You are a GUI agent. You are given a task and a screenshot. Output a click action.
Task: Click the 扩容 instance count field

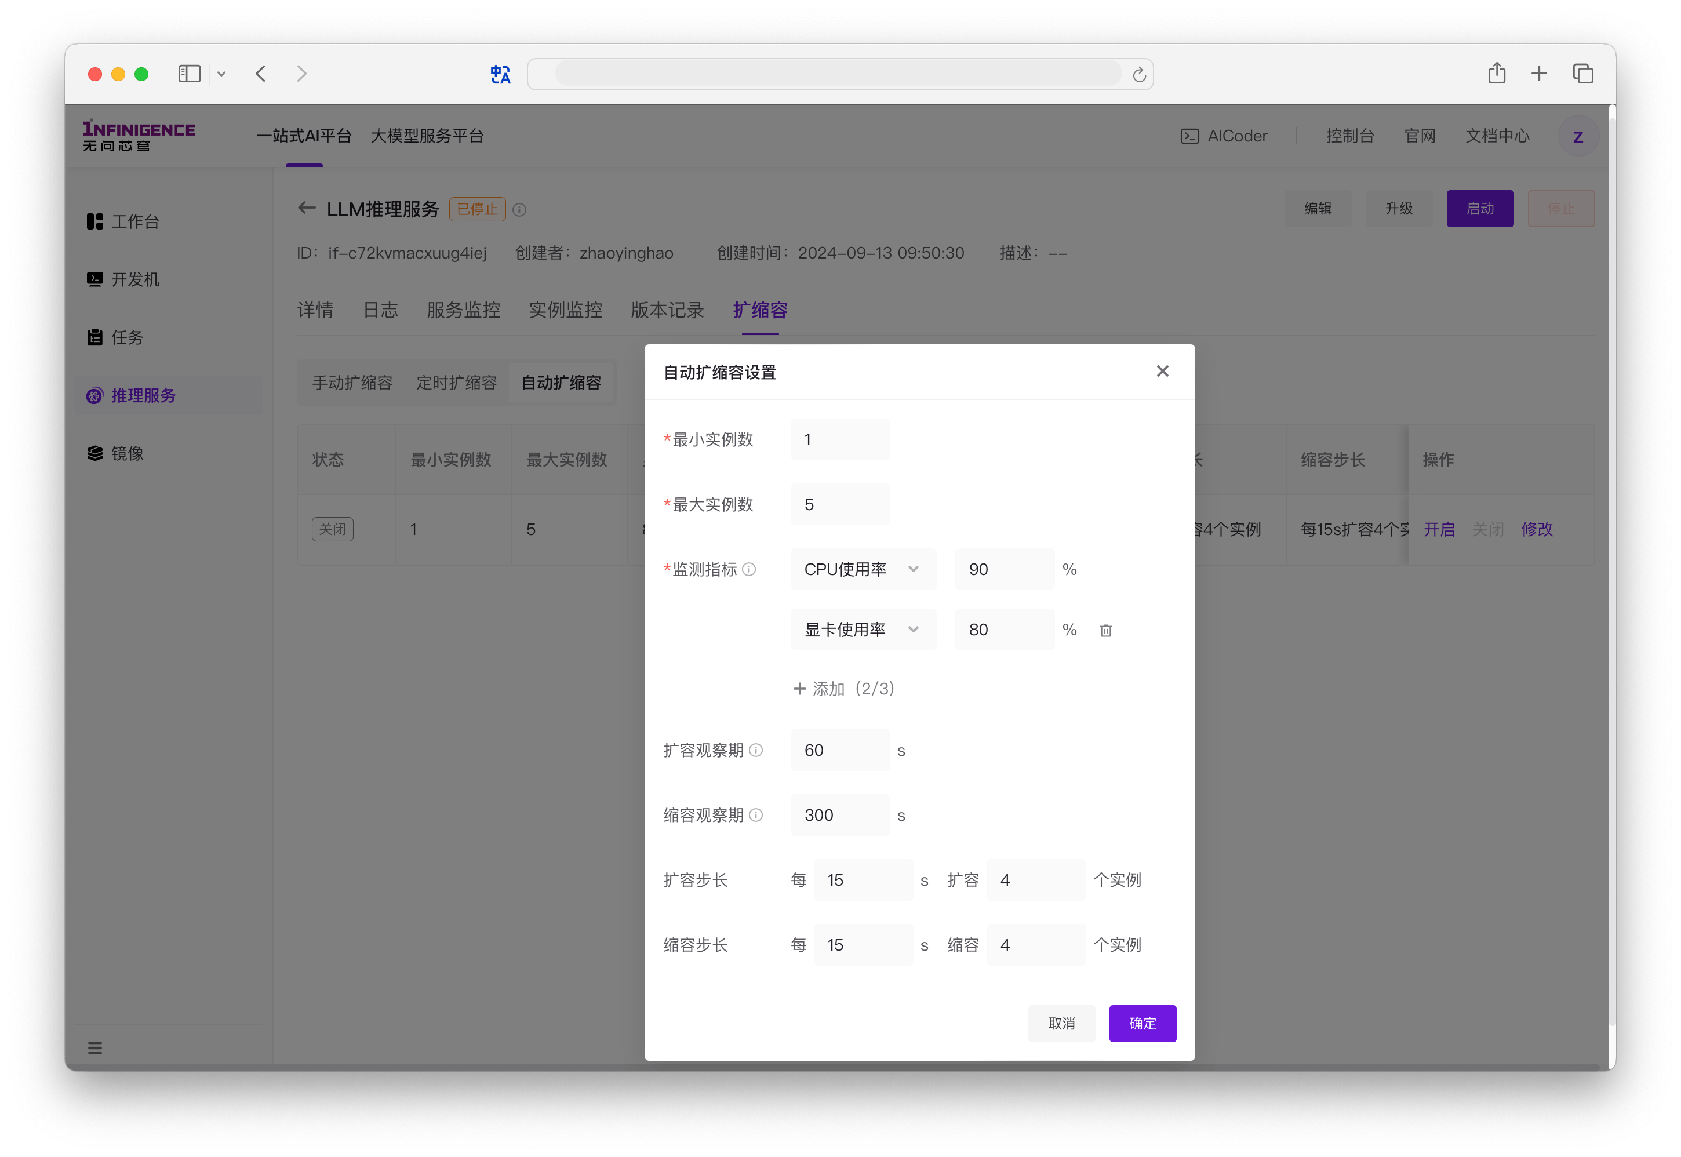pyautogui.click(x=1036, y=879)
